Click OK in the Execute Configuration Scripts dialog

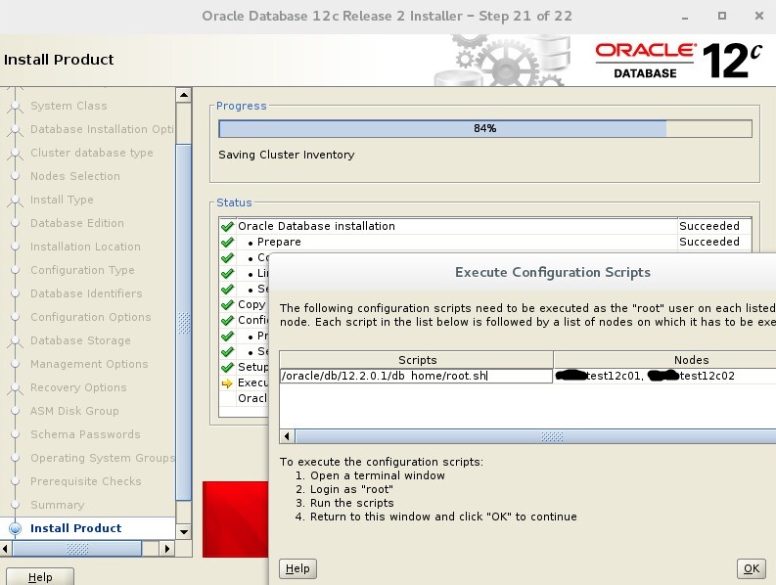click(751, 568)
